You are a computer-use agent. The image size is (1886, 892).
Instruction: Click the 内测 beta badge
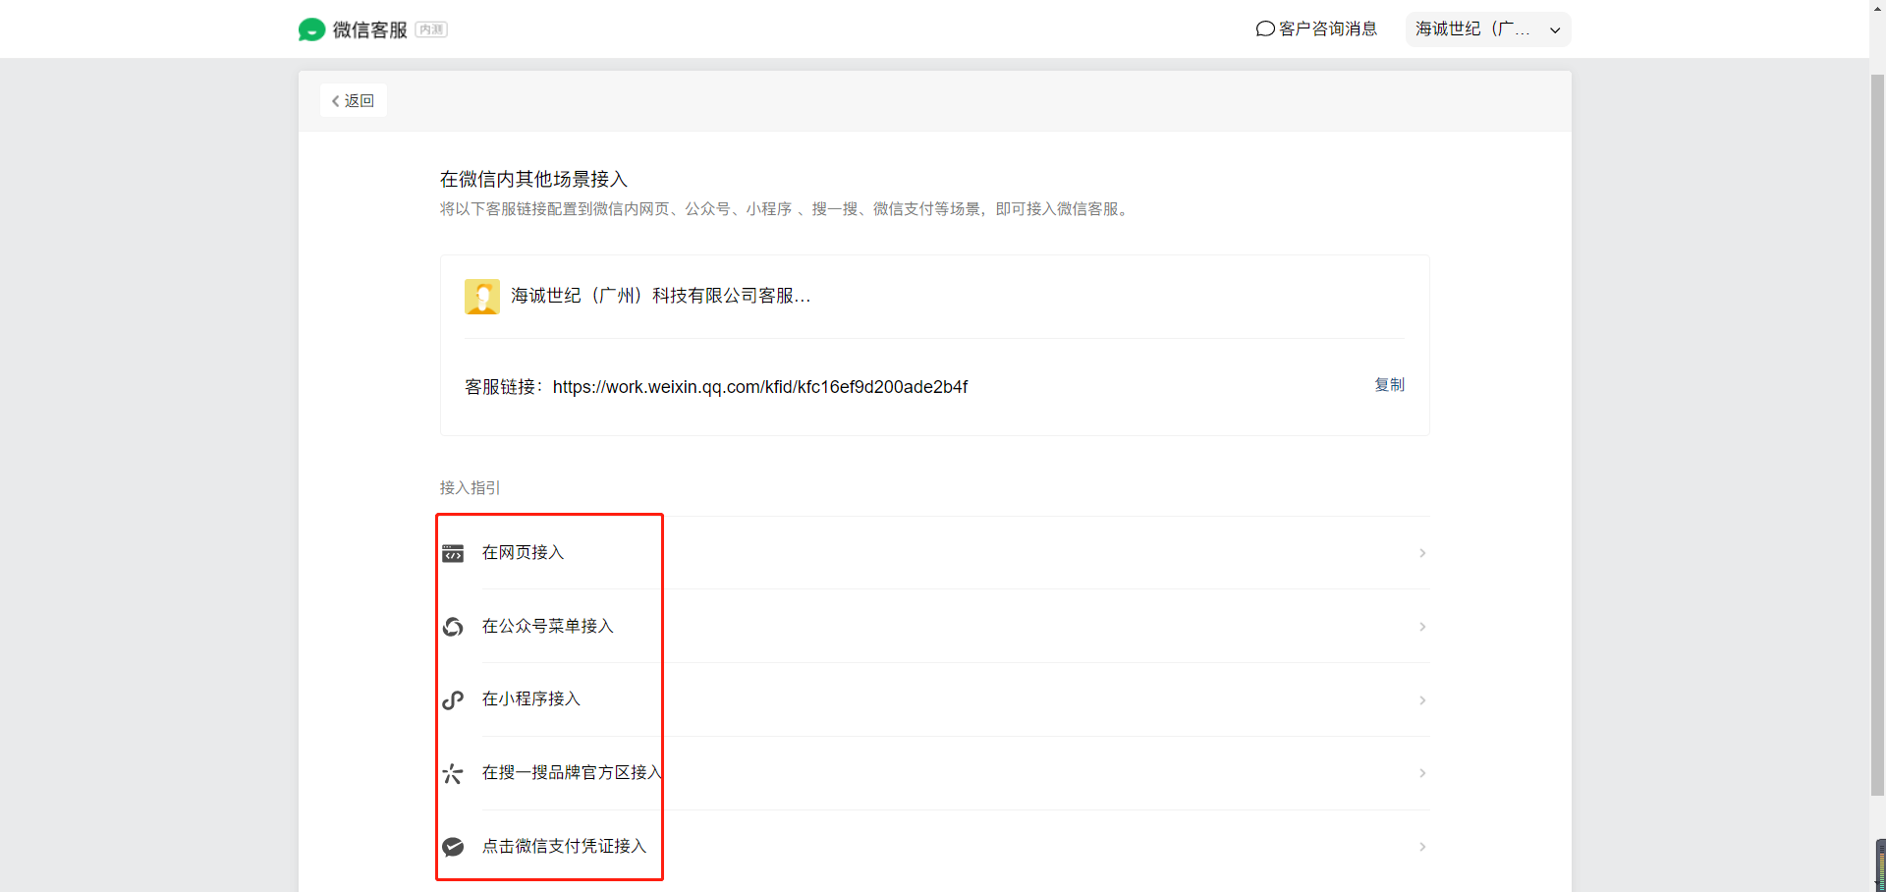pos(431,29)
